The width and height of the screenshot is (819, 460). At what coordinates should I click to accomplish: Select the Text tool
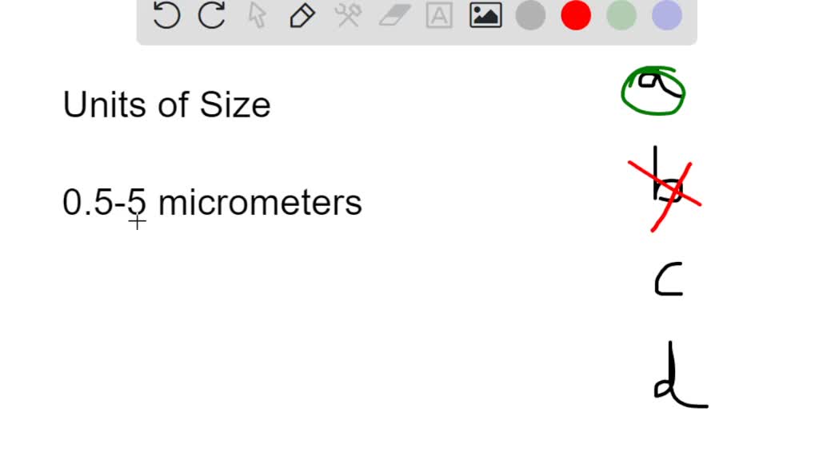pos(438,15)
